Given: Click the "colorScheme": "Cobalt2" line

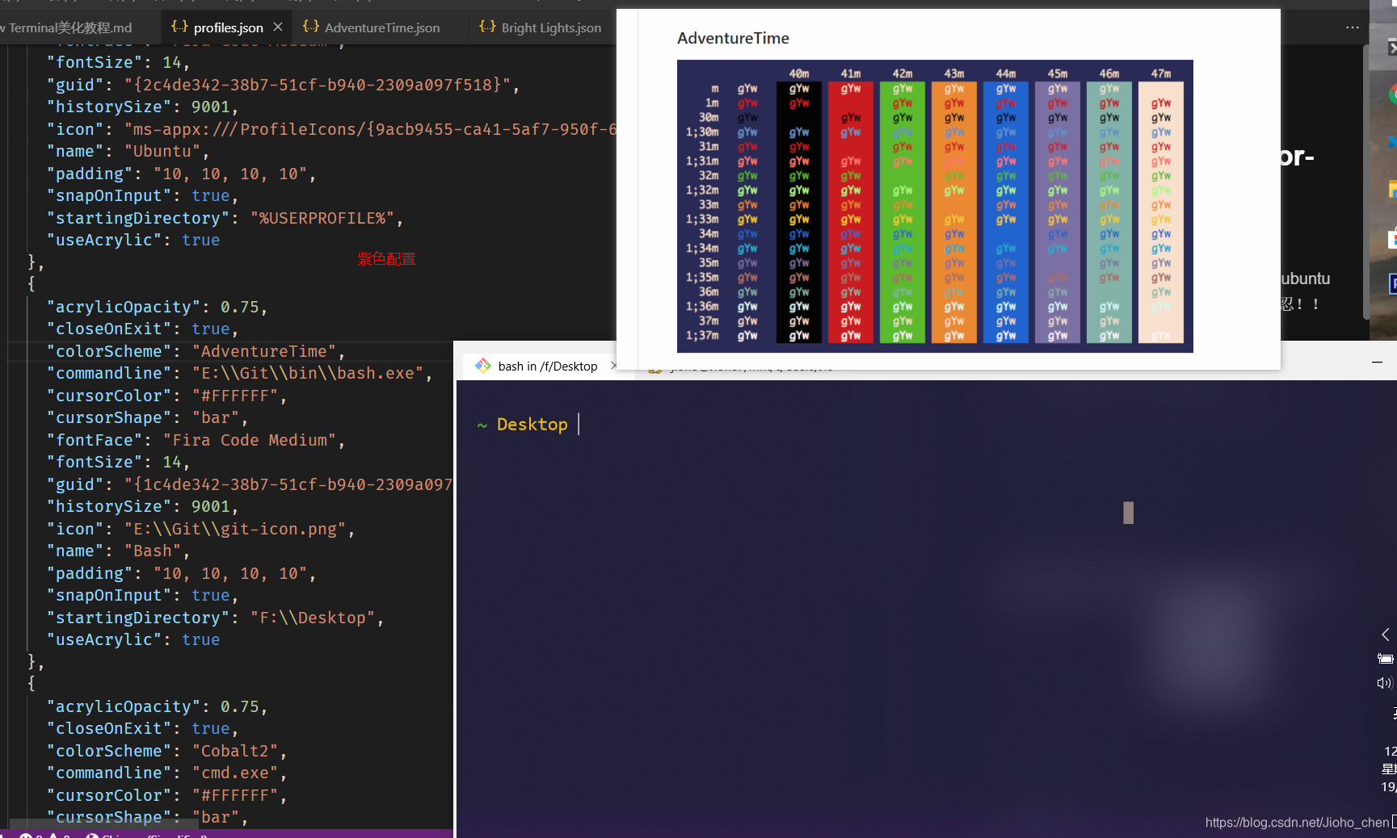Looking at the screenshot, I should [166, 752].
